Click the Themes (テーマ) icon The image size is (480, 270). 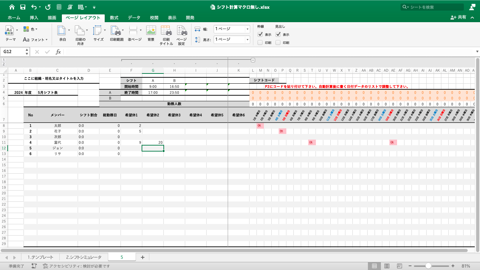10,31
